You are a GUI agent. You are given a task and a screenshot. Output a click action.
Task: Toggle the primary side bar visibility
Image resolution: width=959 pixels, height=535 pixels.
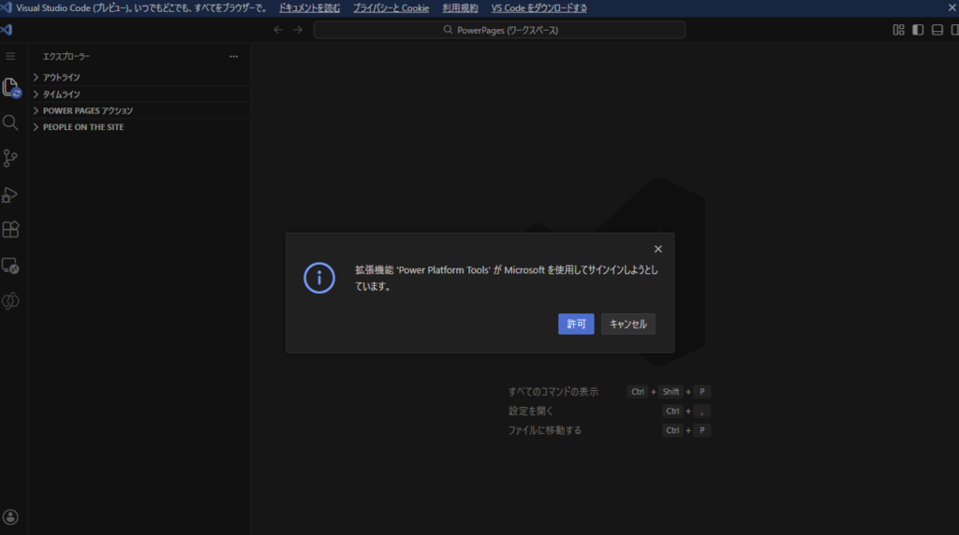pyautogui.click(x=918, y=30)
